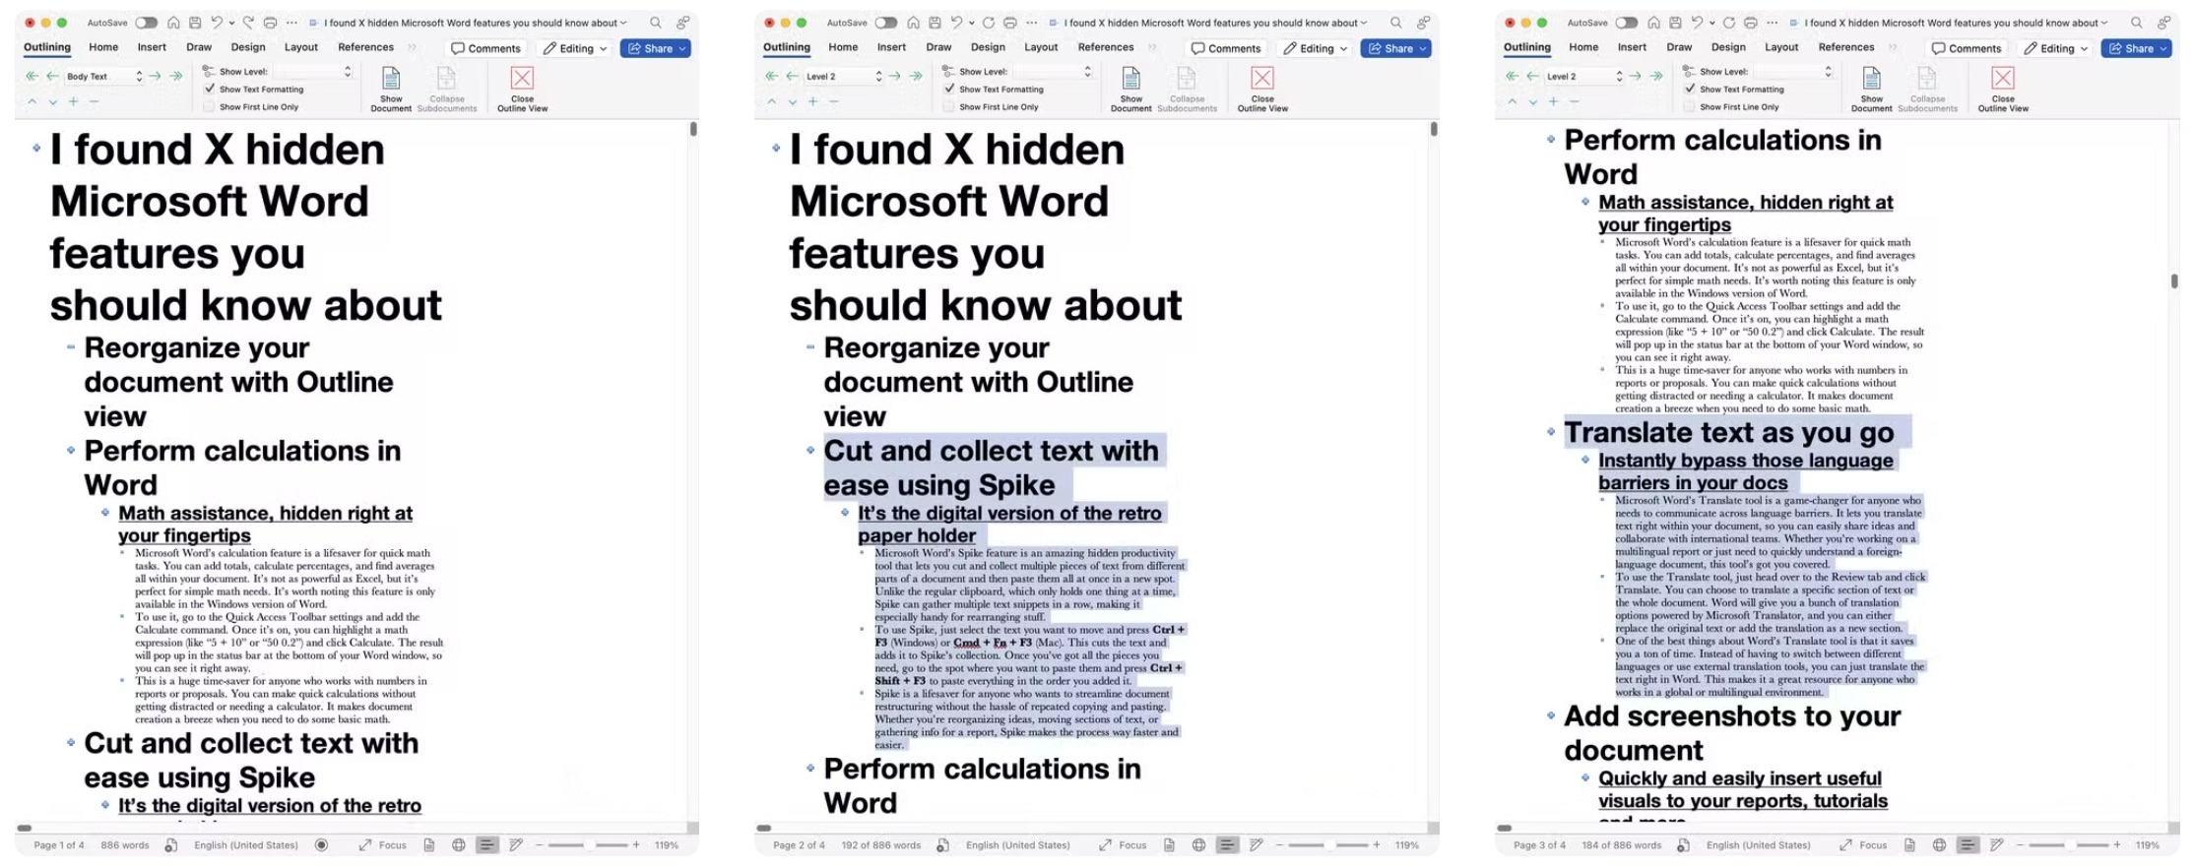
Task: Click Close Outline View in left window
Action: click(x=522, y=88)
